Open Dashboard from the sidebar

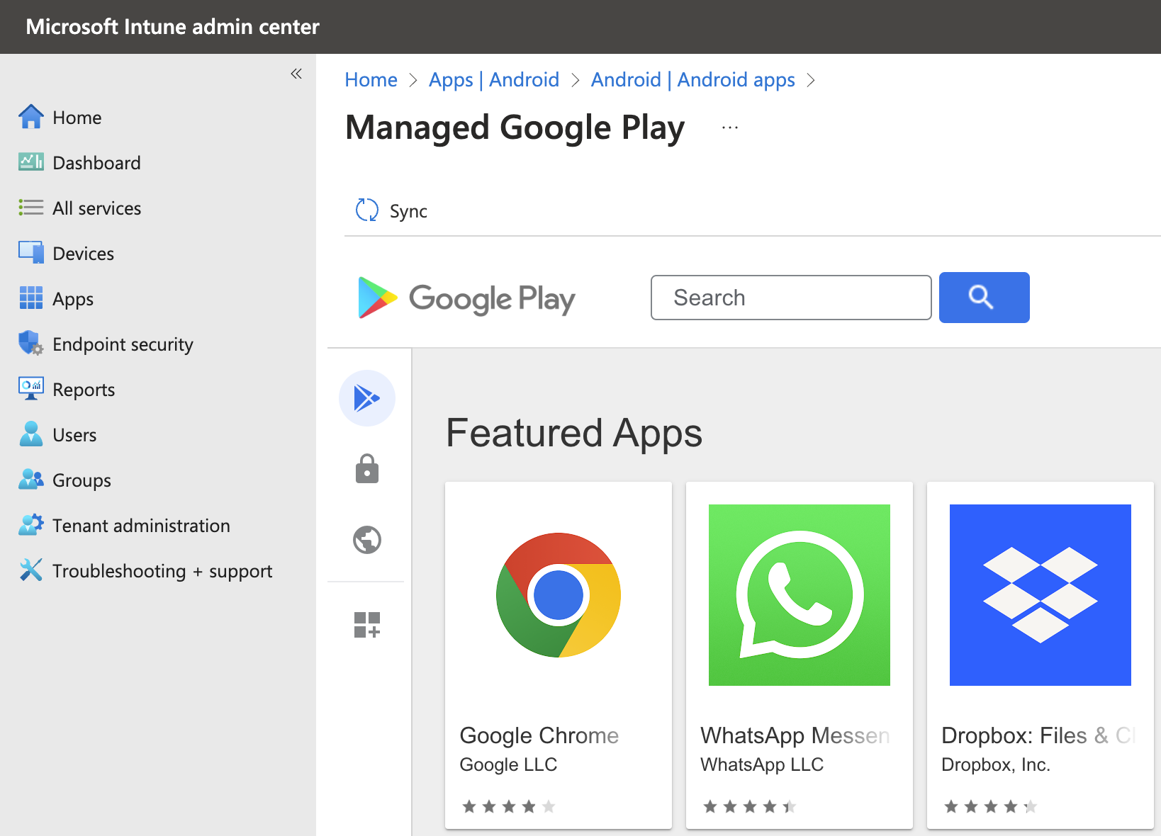97,163
